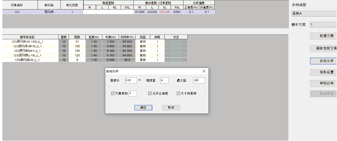Viewport: 337px width, 141px height.
Task: Set the 方案限制 number field
Action: (133, 93)
